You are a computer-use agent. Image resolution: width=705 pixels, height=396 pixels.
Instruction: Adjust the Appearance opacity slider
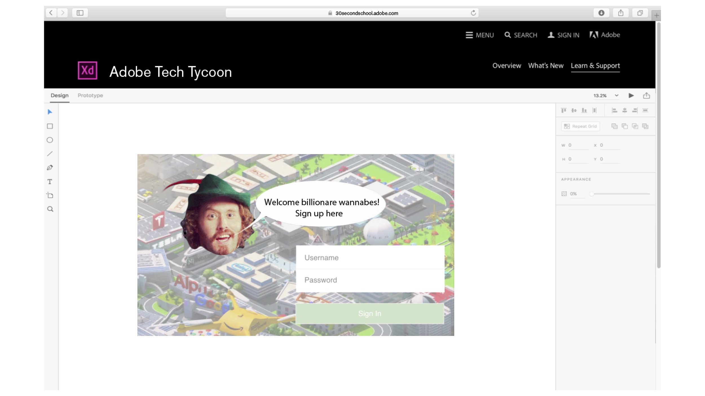(x=592, y=194)
